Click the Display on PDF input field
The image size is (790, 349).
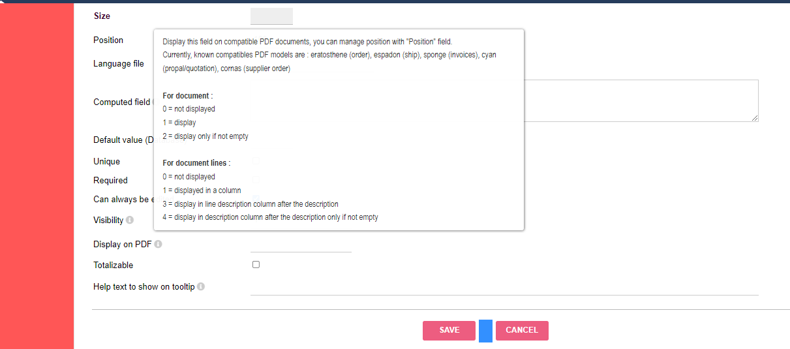pyautogui.click(x=301, y=245)
